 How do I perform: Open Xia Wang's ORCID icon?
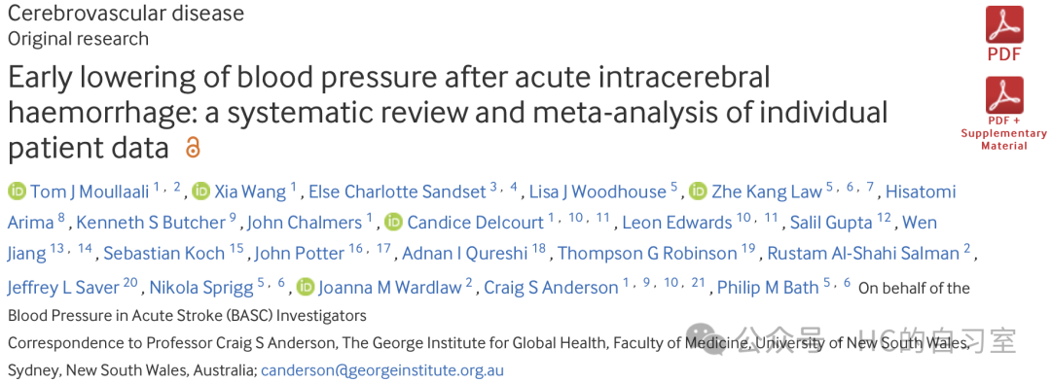[200, 191]
